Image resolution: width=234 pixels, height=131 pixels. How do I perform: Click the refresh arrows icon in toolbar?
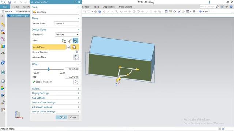point(175,11)
